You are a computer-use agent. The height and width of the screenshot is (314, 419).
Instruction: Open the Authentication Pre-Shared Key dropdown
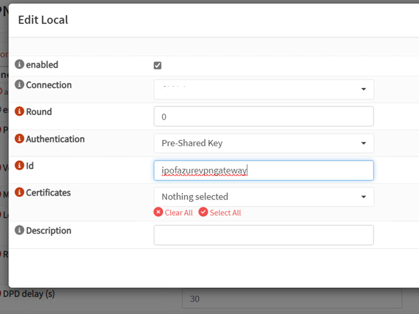click(x=263, y=143)
